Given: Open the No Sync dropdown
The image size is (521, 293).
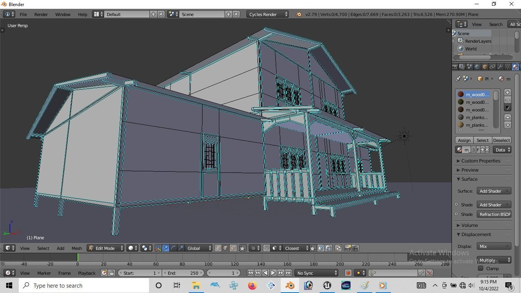Looking at the screenshot, I should click(317, 273).
